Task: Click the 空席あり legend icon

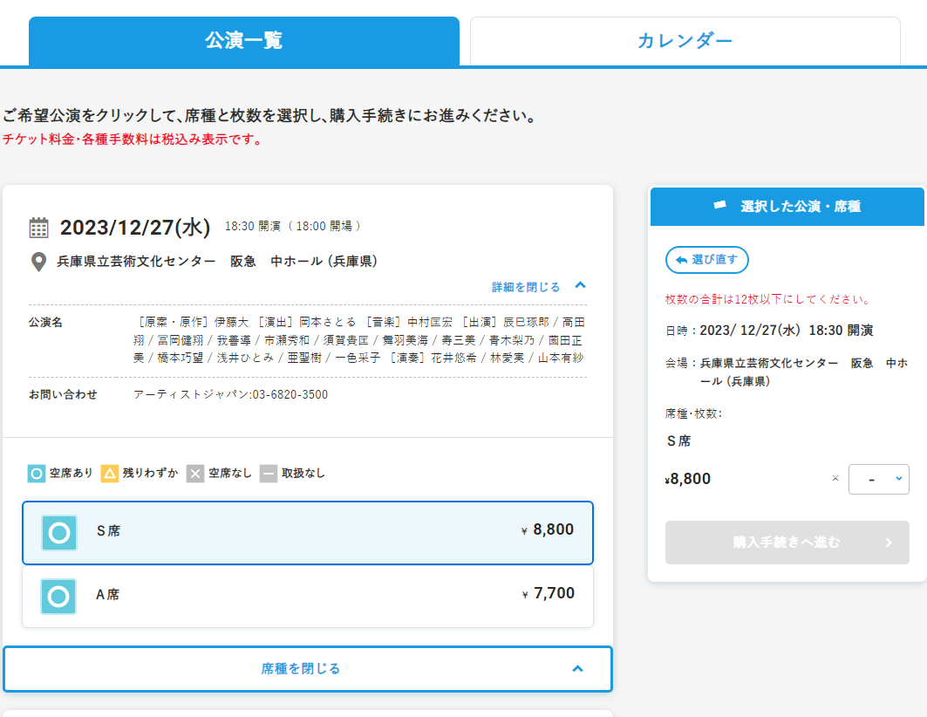Action: [36, 474]
